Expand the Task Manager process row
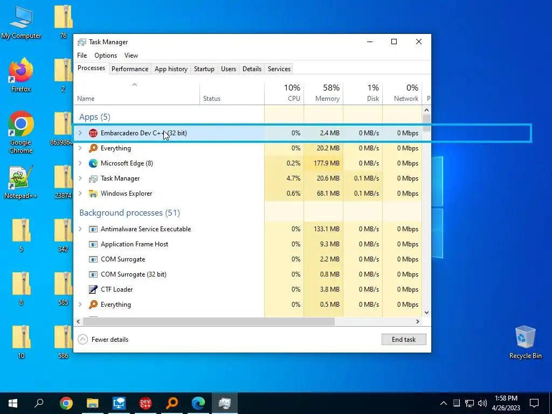 coord(80,178)
